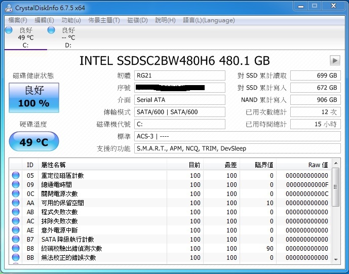
Task: Click status orb for attribute AA
Action: (16, 203)
